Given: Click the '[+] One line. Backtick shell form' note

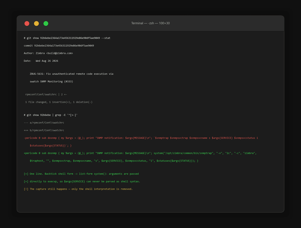Looking at the screenshot, I should pos(81,174).
